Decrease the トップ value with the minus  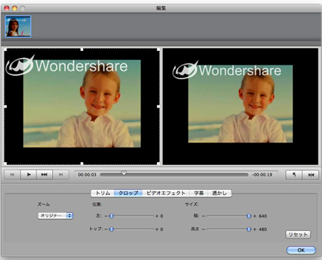click(x=106, y=229)
